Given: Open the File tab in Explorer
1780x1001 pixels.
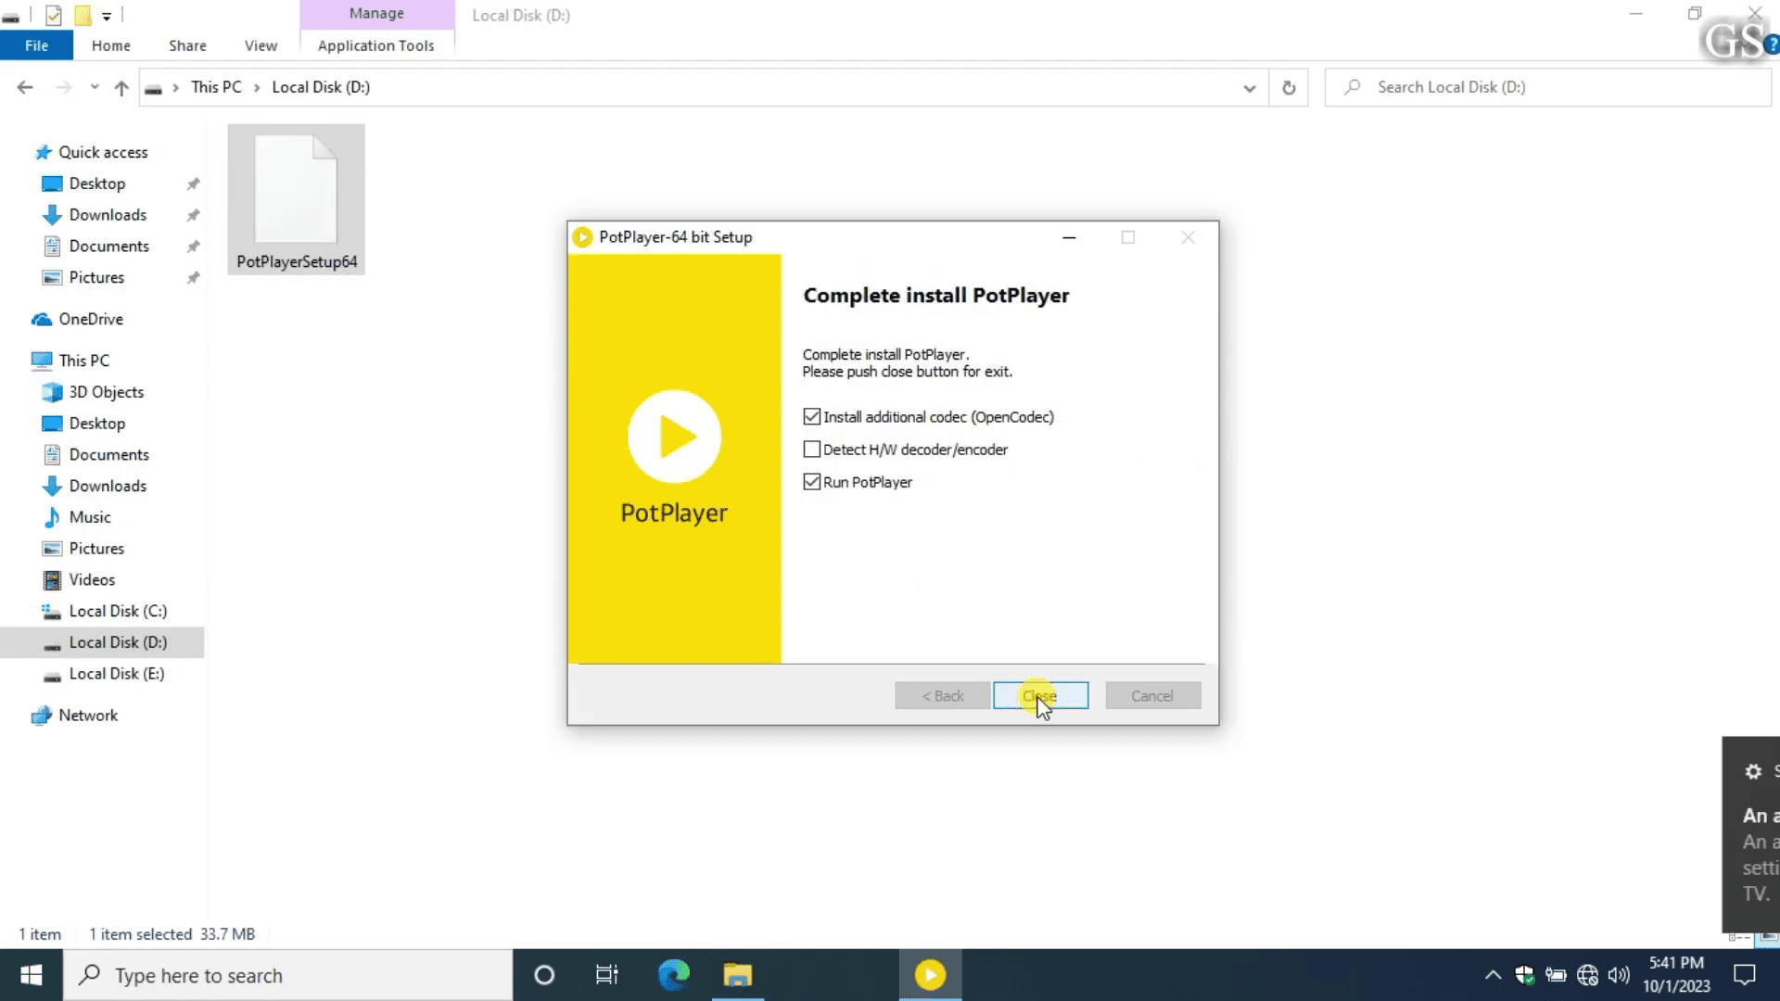Looking at the screenshot, I should [36, 45].
